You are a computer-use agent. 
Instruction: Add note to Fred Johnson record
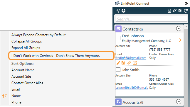pyautogui.click(x=123, y=63)
